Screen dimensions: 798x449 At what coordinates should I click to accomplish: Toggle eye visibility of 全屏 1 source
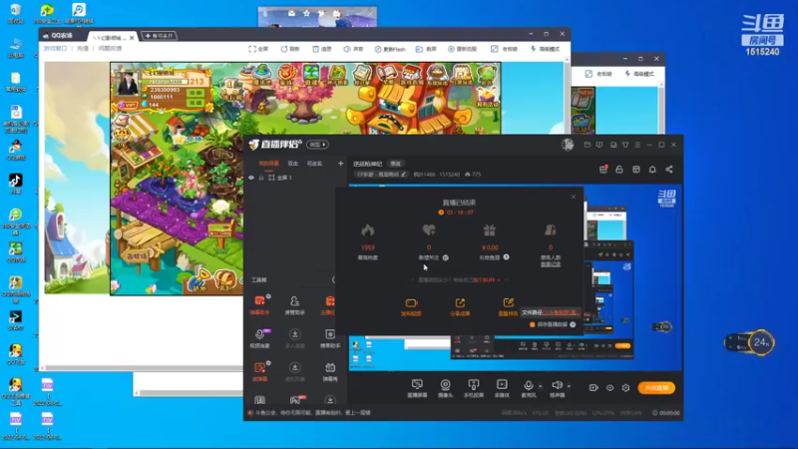[251, 178]
